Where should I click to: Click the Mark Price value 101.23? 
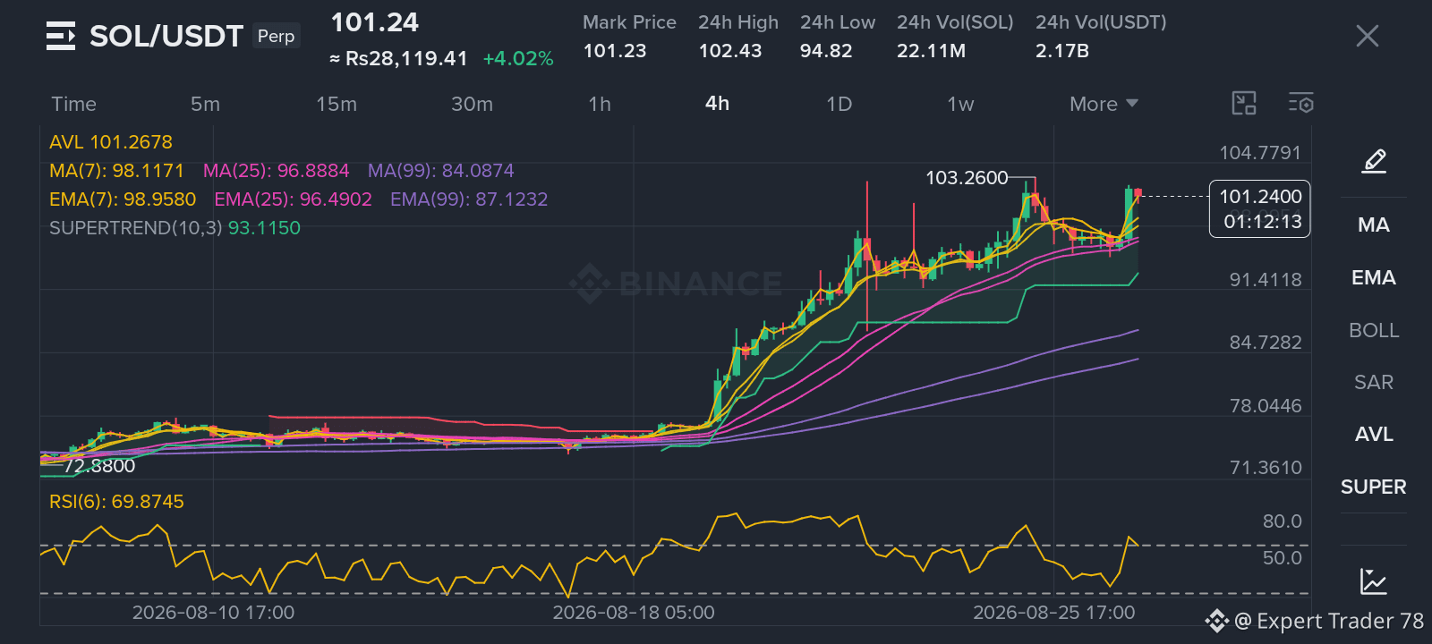615,51
